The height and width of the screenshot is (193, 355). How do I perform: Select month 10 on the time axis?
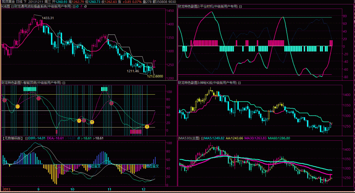click(72, 189)
